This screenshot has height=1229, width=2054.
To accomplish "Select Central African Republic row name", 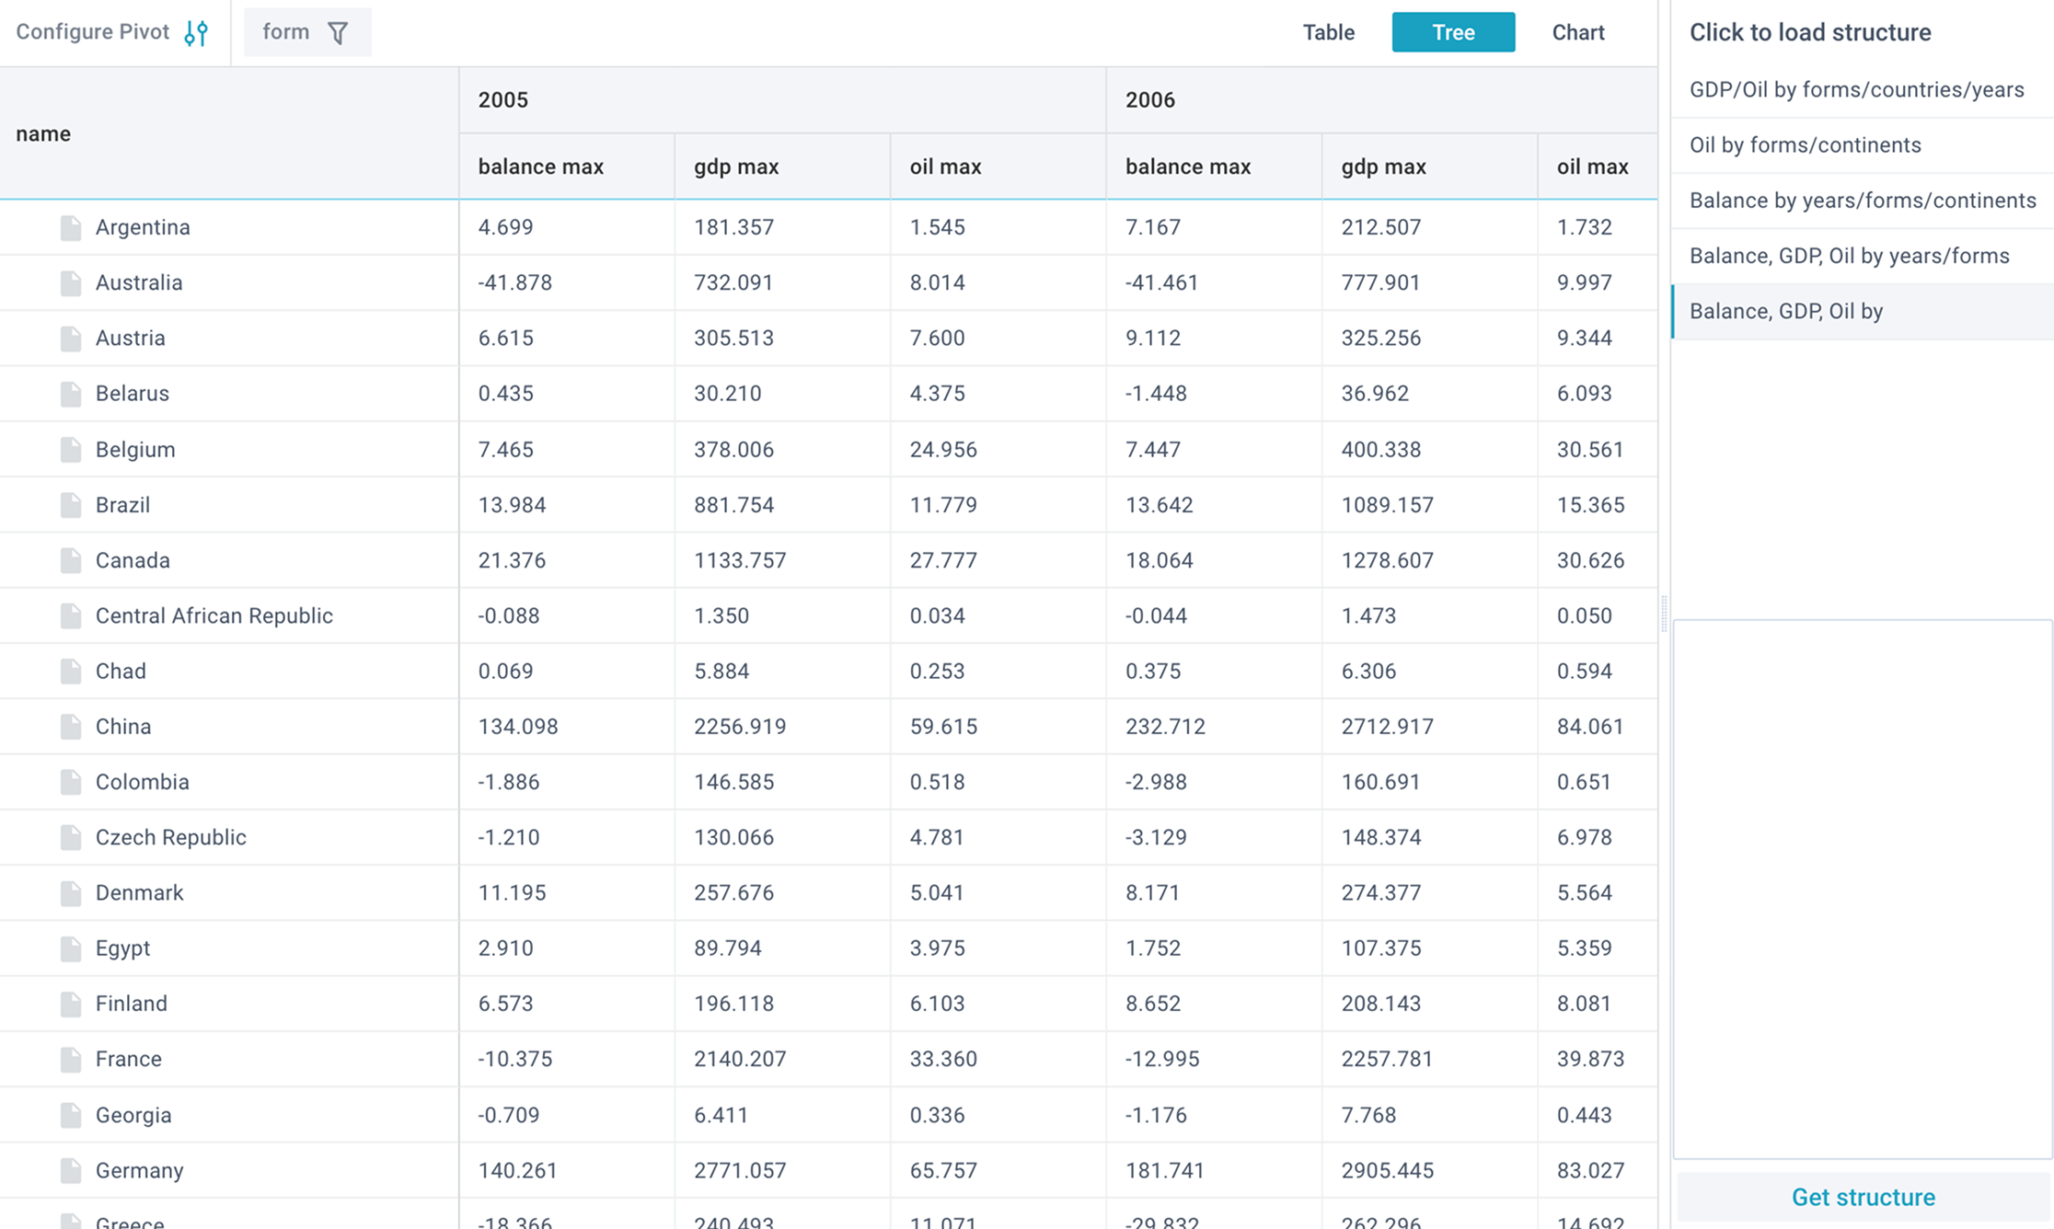I will (x=214, y=615).
